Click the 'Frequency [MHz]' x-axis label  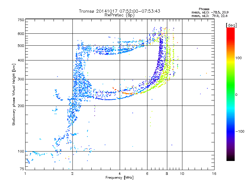click(119, 178)
